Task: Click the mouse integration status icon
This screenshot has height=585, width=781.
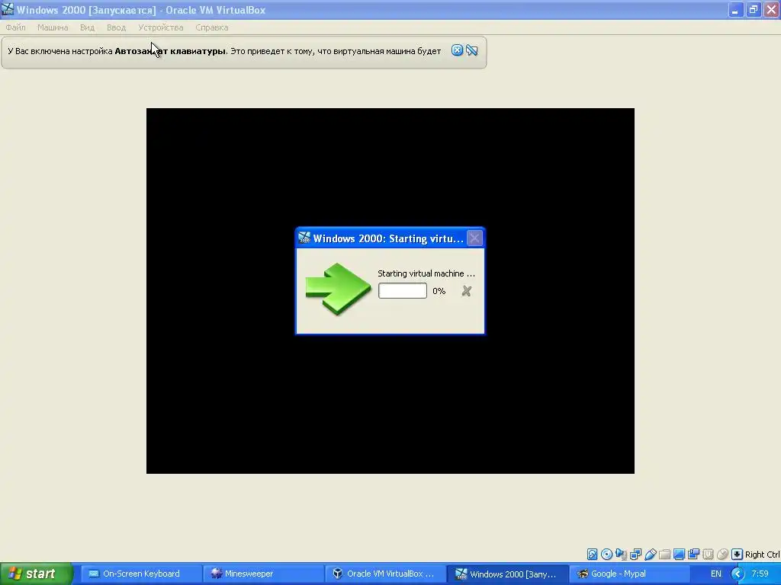Action: point(722,555)
